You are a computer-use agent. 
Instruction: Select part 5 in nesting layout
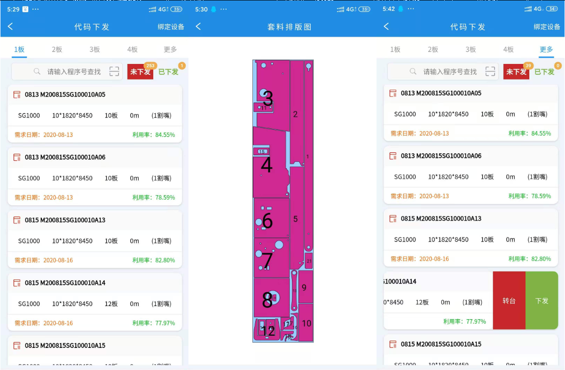(x=296, y=219)
